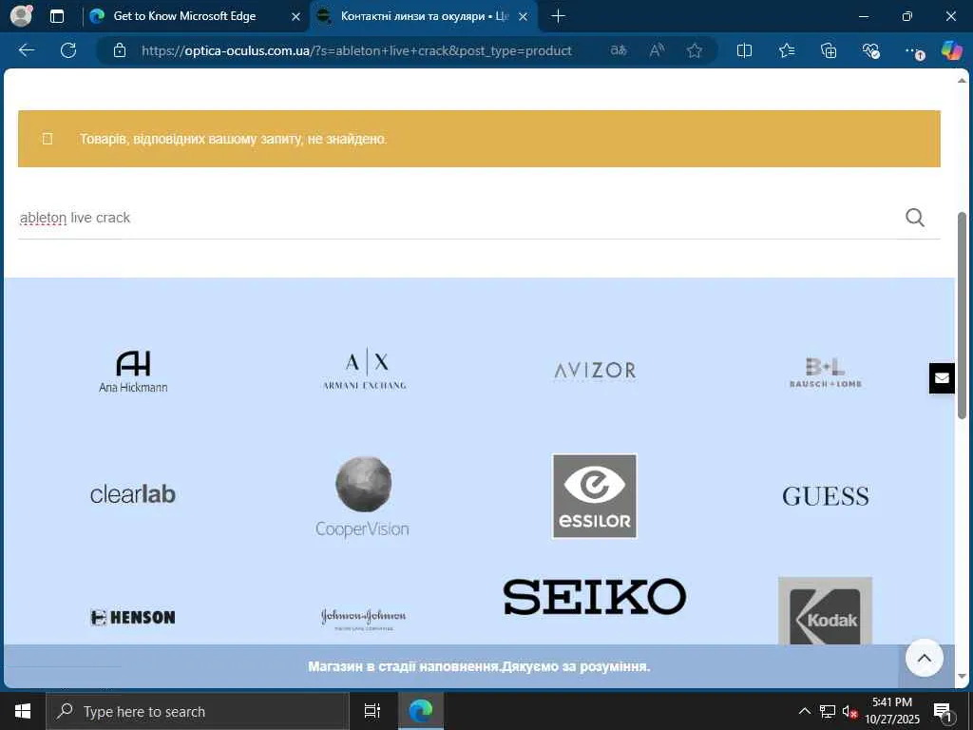Open network status tray icon
The height and width of the screenshot is (730, 973).
(x=828, y=711)
